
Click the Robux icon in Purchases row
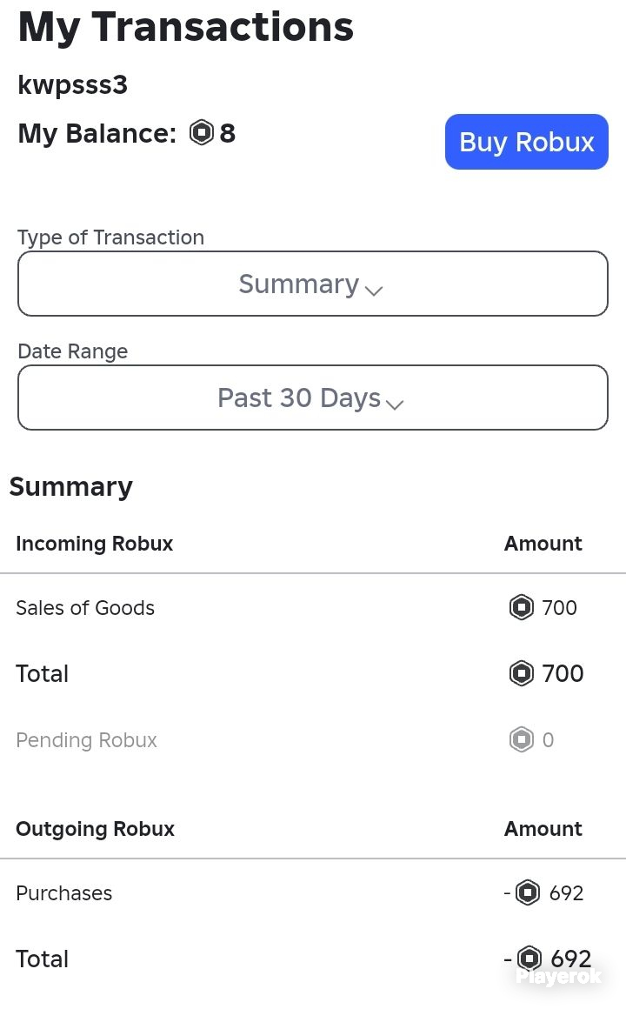pos(529,892)
